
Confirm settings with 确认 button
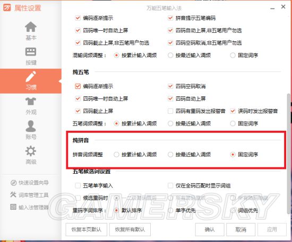[210, 229]
